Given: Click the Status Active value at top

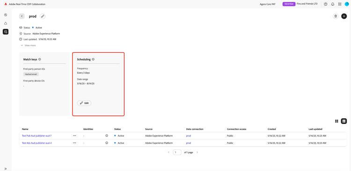Looking at the screenshot, I should coord(38,27).
